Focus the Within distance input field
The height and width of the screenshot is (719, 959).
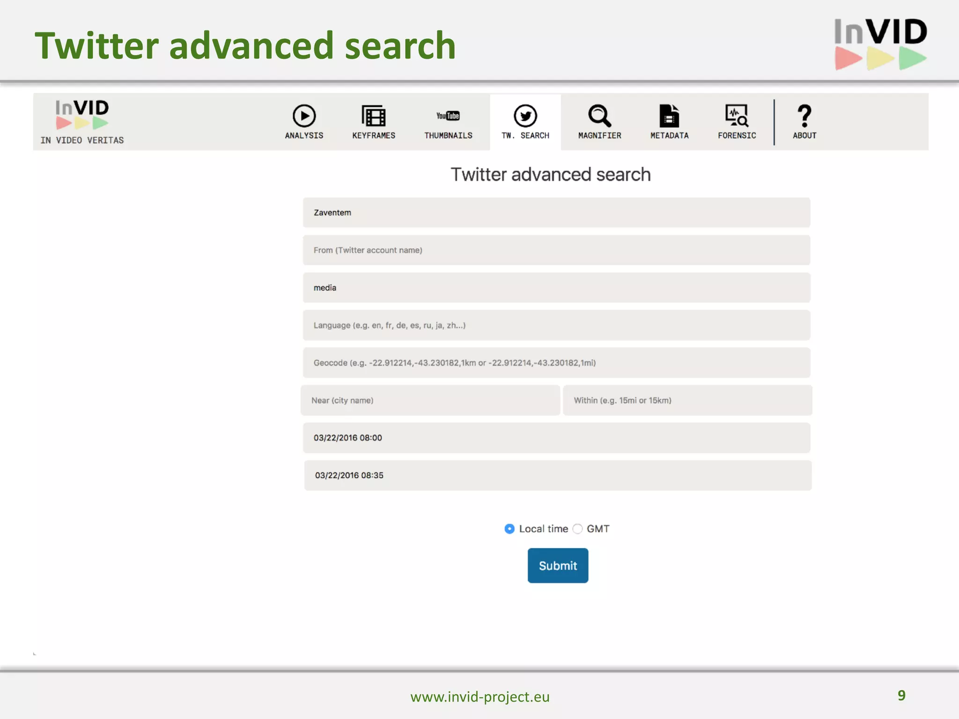coord(687,400)
